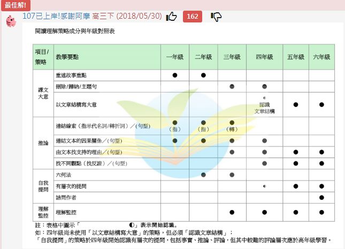Click the 一年級 column header

coord(175,57)
